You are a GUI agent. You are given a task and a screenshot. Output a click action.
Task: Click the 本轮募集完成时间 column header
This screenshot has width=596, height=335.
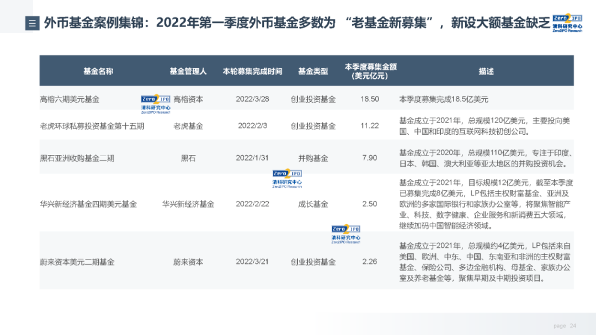coord(252,71)
